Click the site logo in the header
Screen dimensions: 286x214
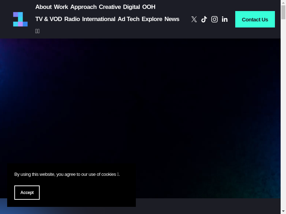click(20, 19)
